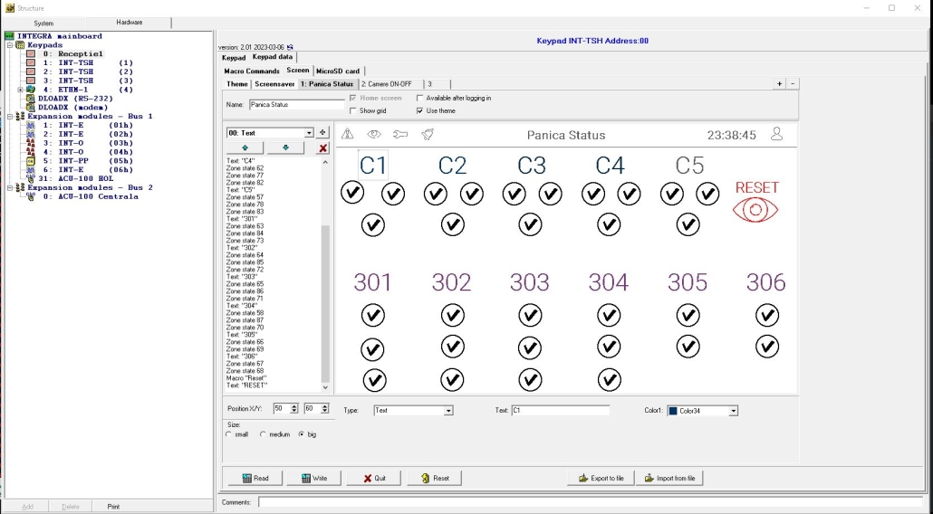The width and height of the screenshot is (933, 514).
Task: Click the Write button
Action: [313, 478]
